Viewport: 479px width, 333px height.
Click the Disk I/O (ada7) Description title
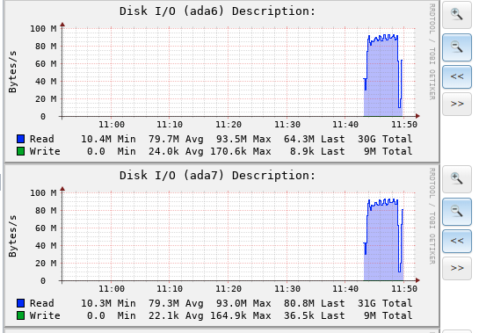tap(217, 176)
